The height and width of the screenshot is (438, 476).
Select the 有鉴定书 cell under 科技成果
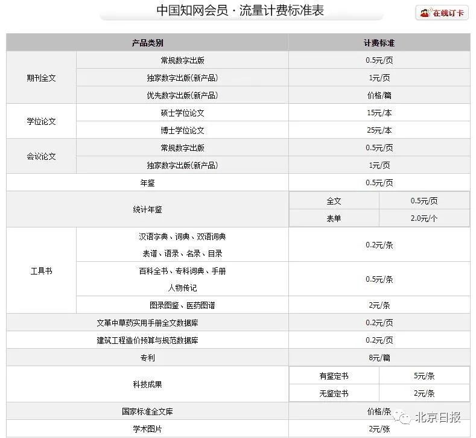tap(334, 376)
